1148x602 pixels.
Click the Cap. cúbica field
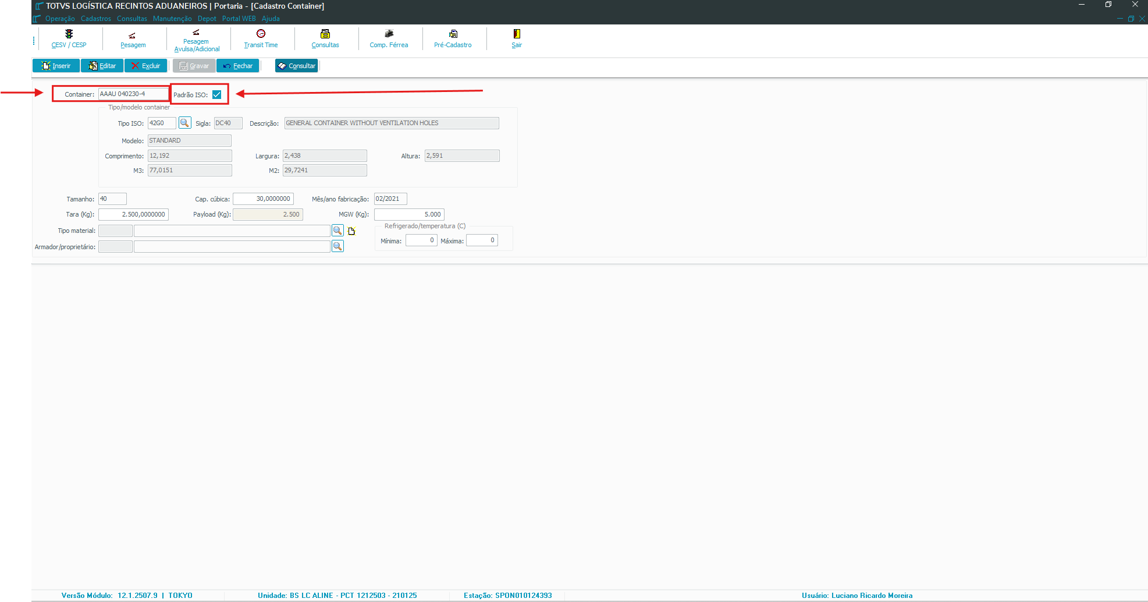(x=263, y=199)
